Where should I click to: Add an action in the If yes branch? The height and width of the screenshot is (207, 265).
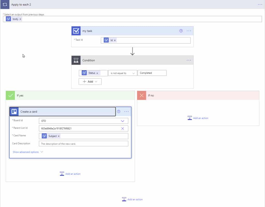[70, 174]
